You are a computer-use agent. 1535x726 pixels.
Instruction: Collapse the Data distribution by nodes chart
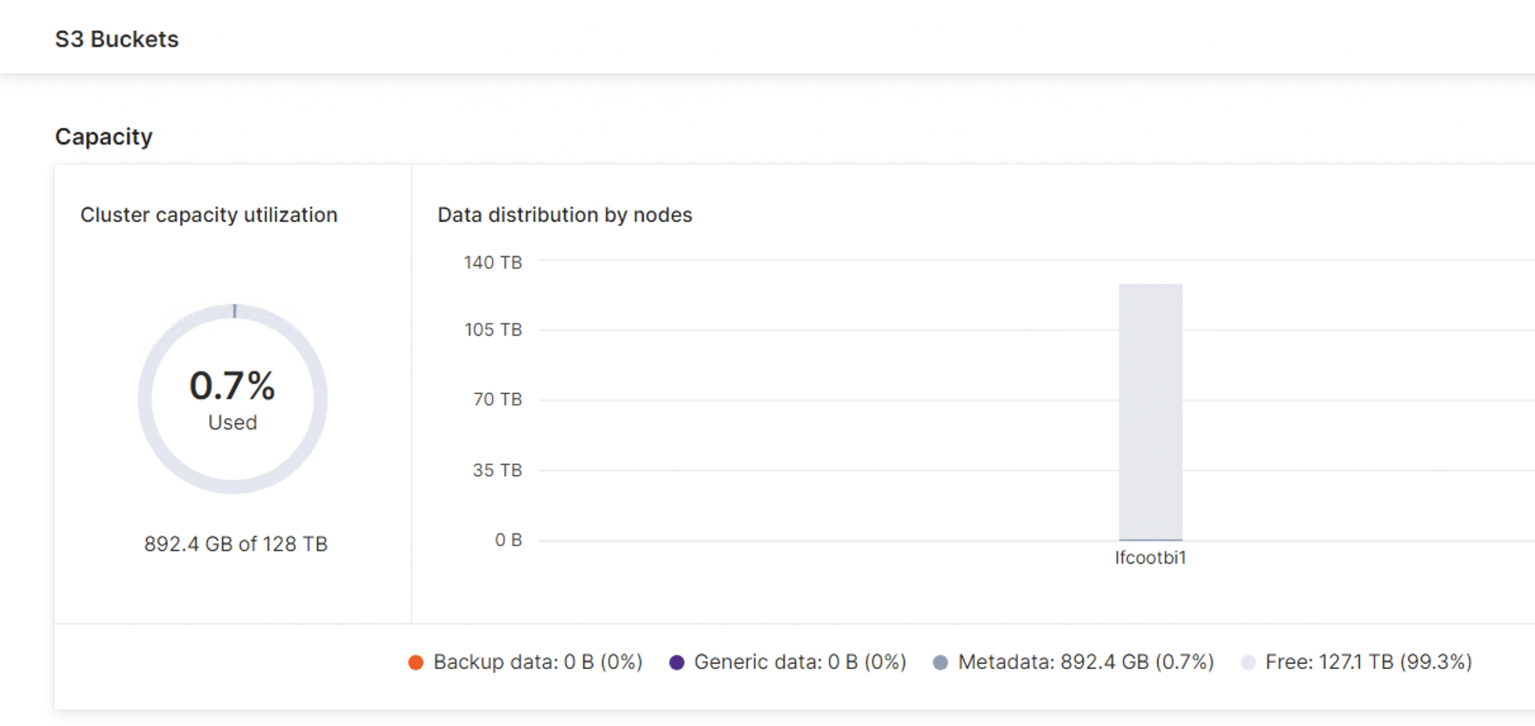coord(564,215)
